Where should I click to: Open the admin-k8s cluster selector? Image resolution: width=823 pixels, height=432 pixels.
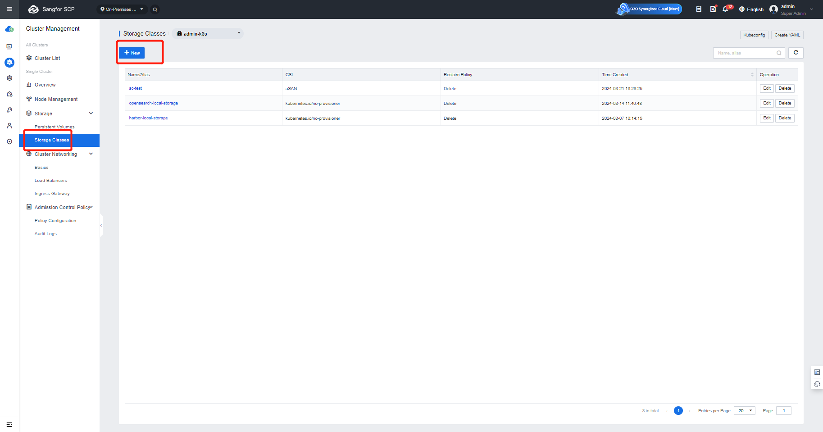coord(208,34)
